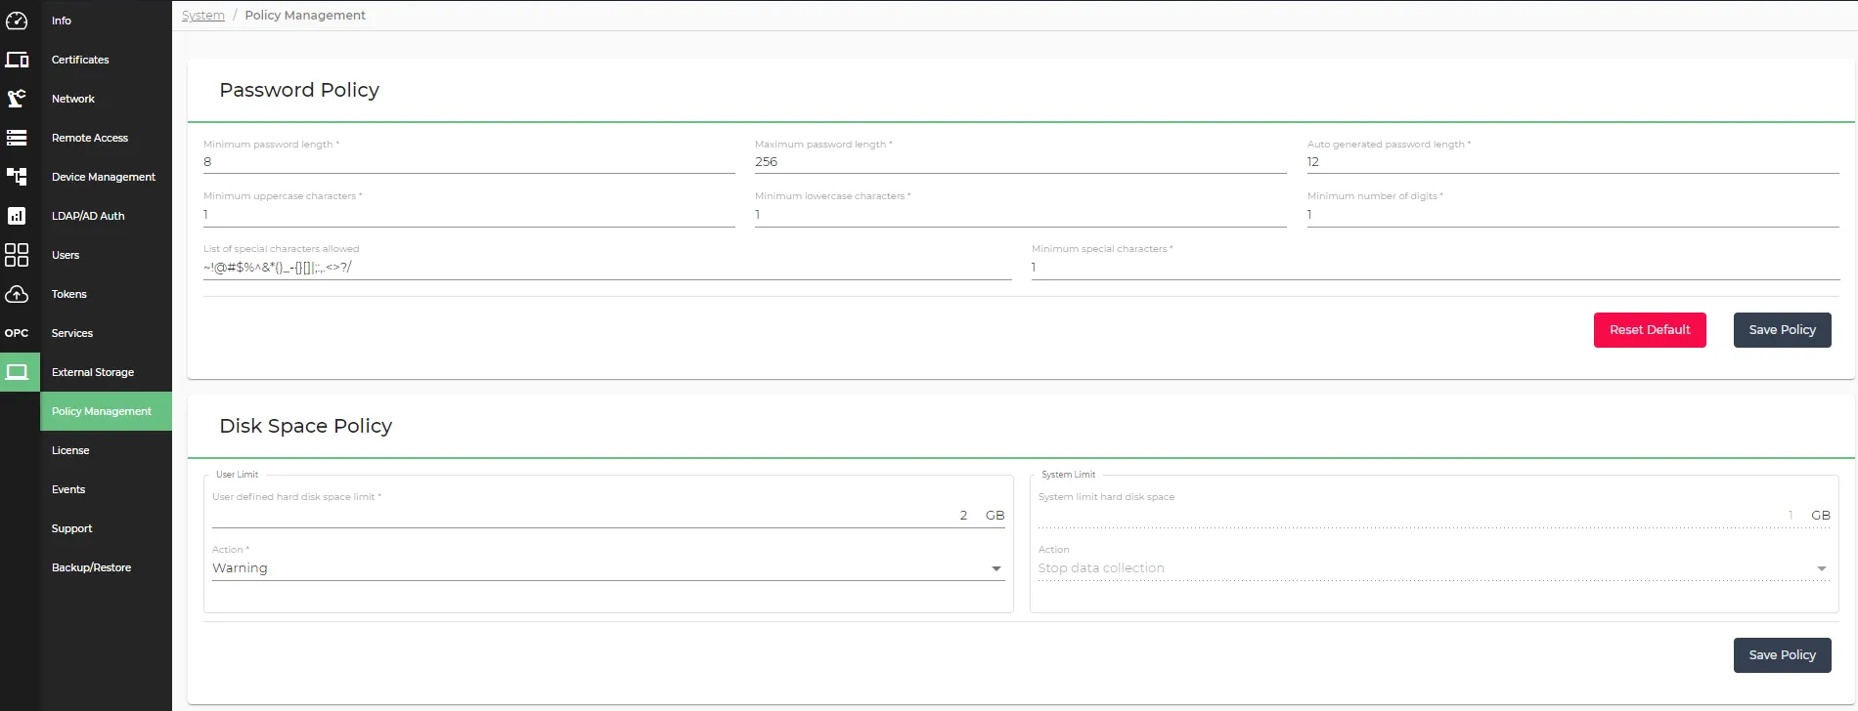Click the OPC icon in sidebar

pyautogui.click(x=17, y=333)
